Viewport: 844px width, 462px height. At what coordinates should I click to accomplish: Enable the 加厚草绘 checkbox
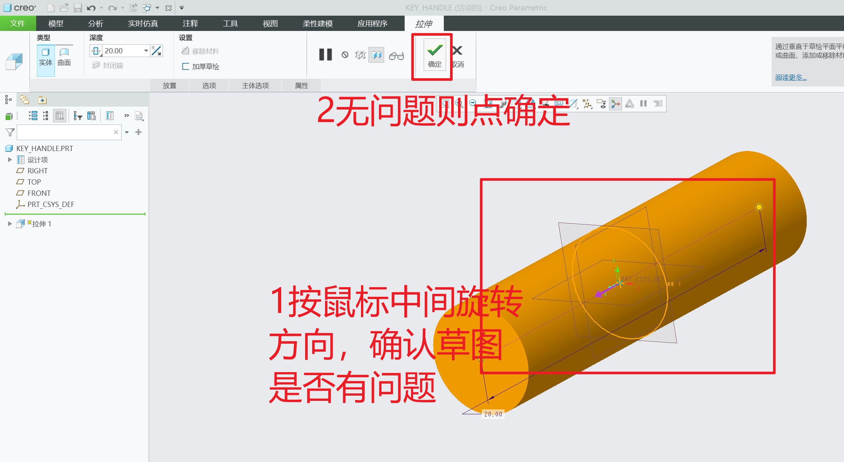coord(186,66)
